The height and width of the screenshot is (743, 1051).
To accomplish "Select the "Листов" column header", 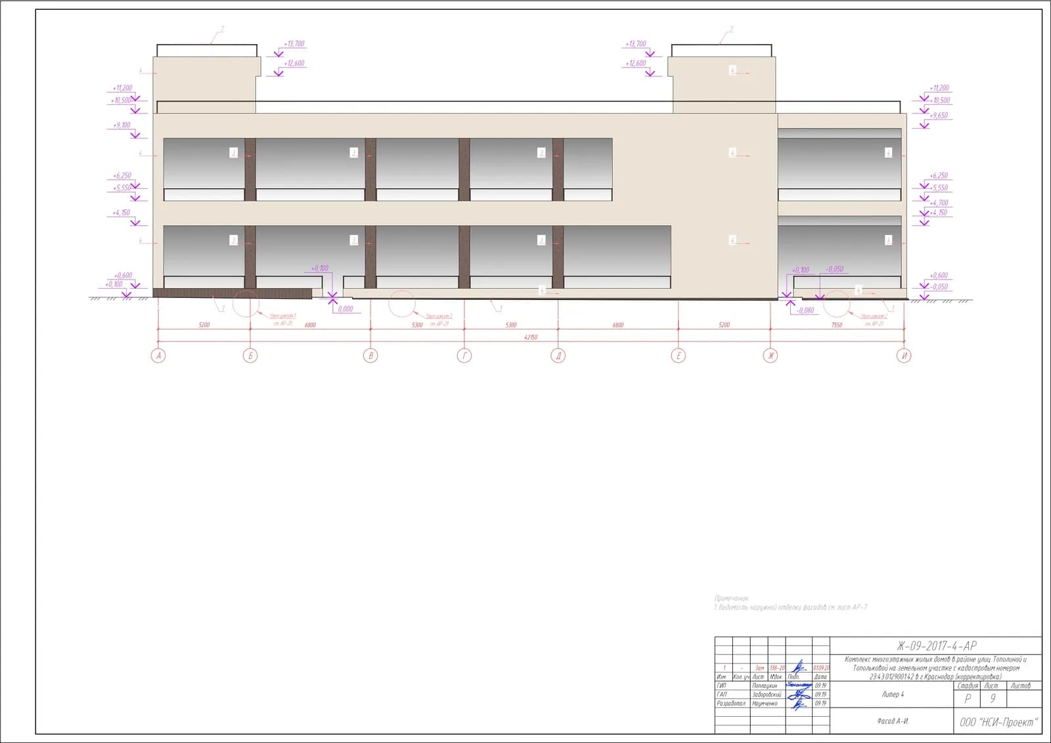I will click(1020, 686).
